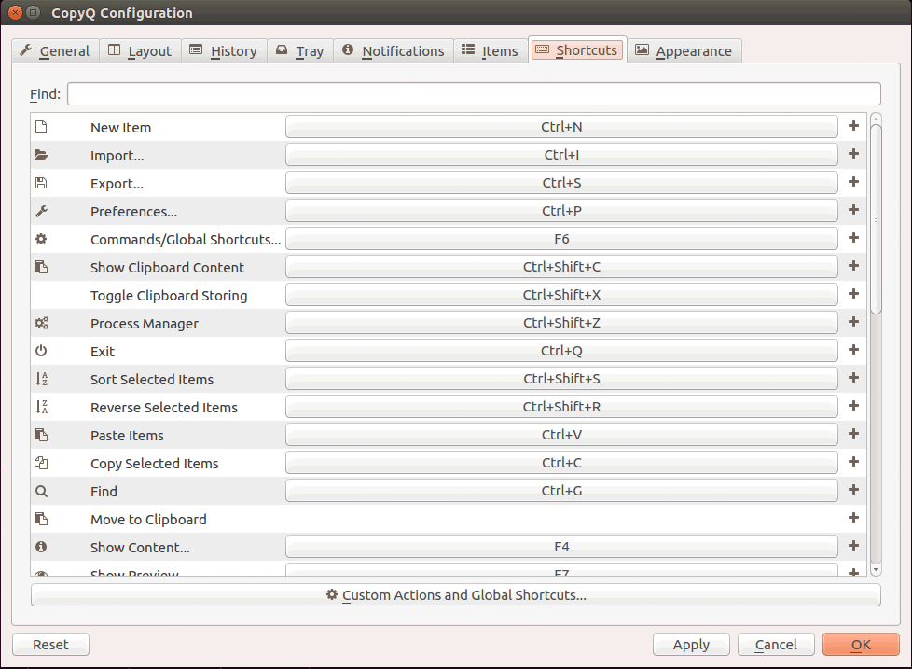The height and width of the screenshot is (669, 912).
Task: Open the Items tab
Action: [x=491, y=51]
